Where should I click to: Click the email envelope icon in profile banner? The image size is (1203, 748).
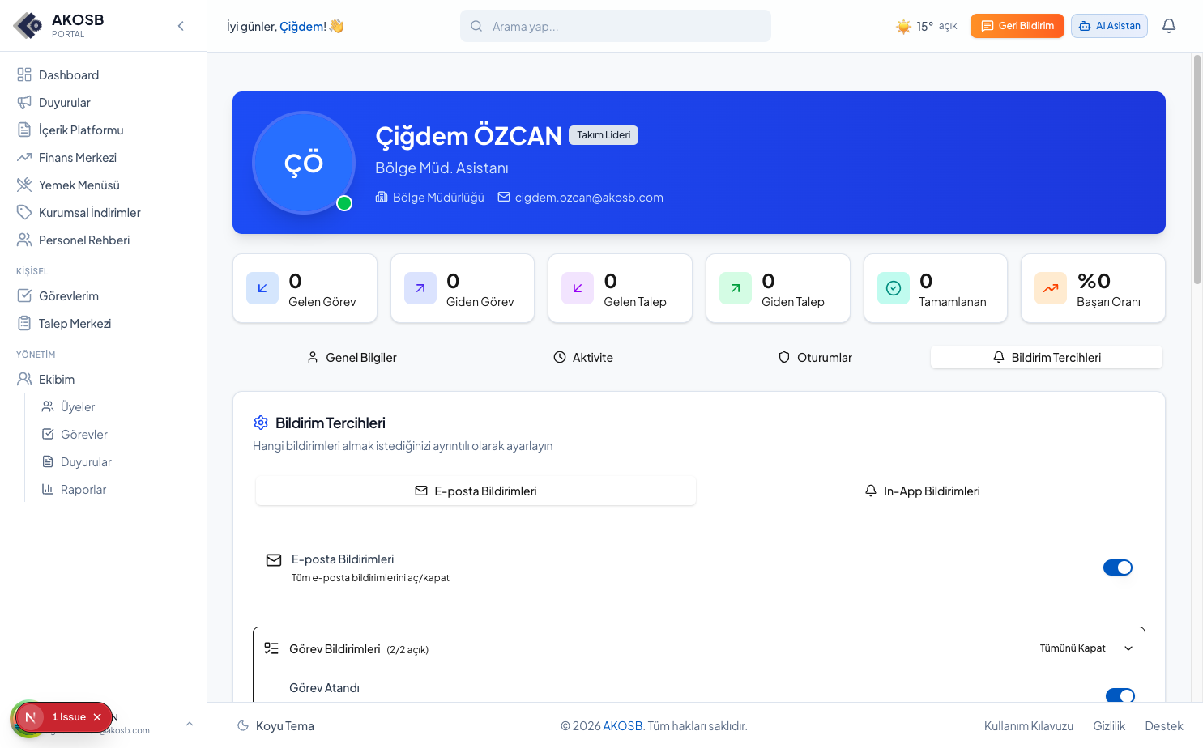click(x=504, y=198)
